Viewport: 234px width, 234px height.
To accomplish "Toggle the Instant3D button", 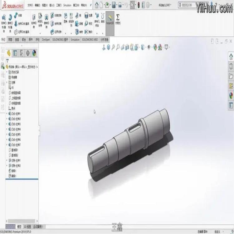I will 110,23.
